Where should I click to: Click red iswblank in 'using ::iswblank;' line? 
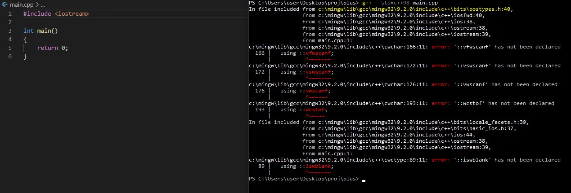tap(318, 166)
